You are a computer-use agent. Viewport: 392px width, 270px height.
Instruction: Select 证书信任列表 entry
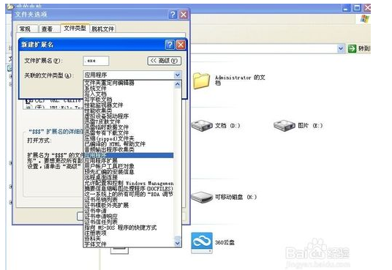[x=129, y=222]
